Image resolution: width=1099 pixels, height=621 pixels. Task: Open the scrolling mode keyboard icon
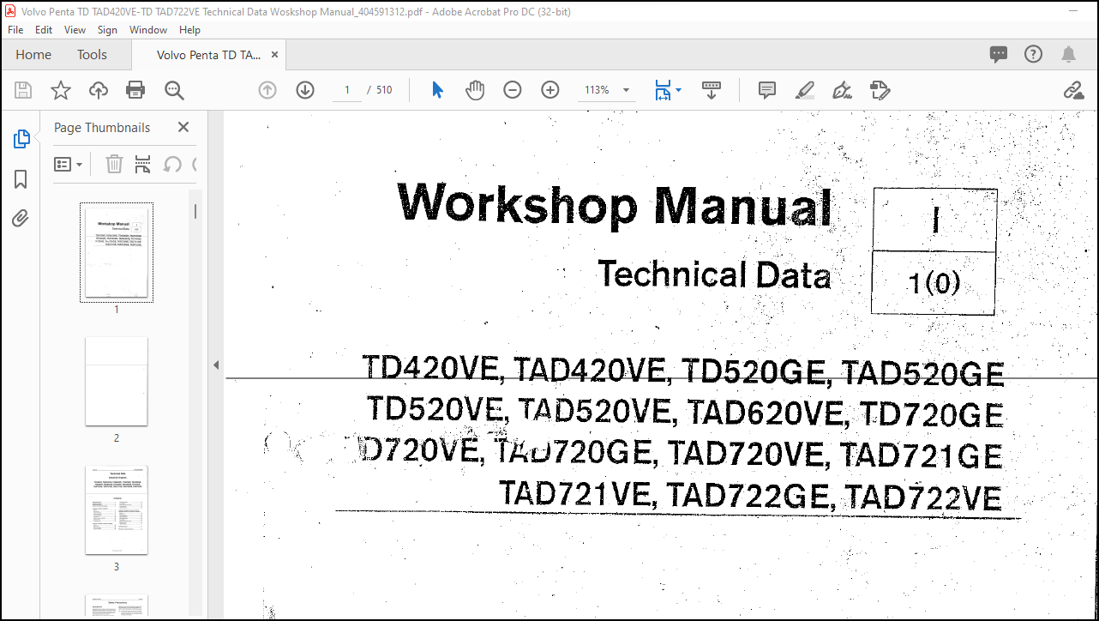(x=712, y=90)
